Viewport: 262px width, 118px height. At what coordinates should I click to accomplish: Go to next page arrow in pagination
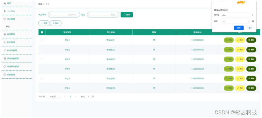[x=75, y=96]
